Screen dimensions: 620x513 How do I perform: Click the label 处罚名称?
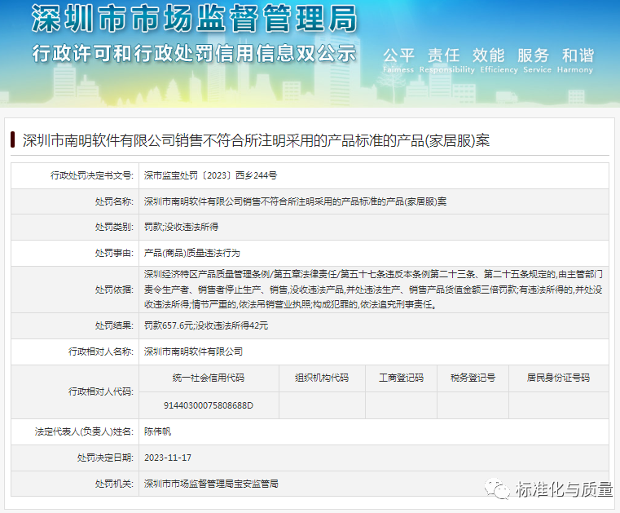coord(114,201)
